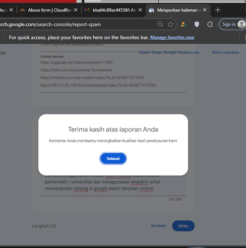Open Dasar-Dasar Google Penelusuran link

(169, 53)
